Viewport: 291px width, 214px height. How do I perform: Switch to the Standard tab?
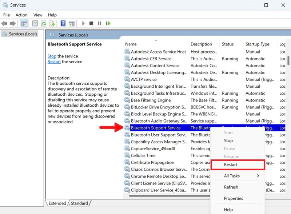[x=79, y=203]
